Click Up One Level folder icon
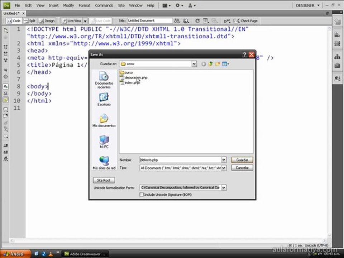 point(211,64)
